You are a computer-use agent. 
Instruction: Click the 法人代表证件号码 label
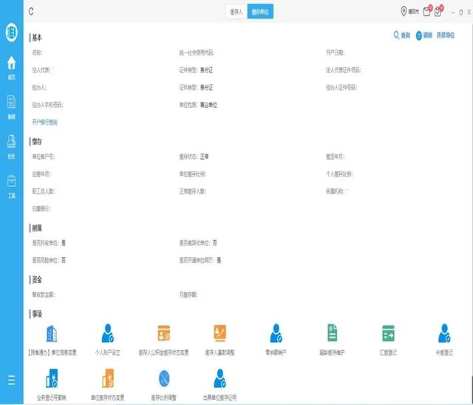pos(343,70)
